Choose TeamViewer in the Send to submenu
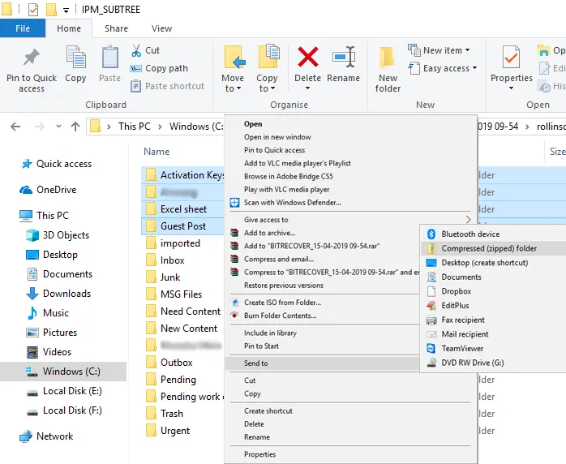The width and height of the screenshot is (566, 464). (x=462, y=348)
